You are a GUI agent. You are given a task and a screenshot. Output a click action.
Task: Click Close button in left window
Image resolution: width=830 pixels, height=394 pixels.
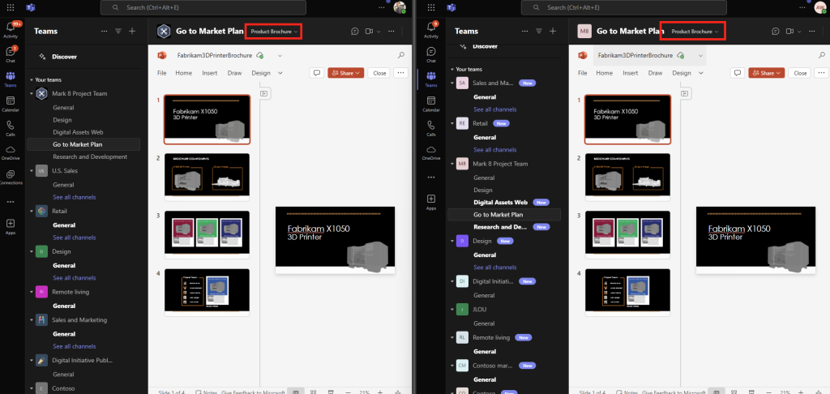coord(379,73)
